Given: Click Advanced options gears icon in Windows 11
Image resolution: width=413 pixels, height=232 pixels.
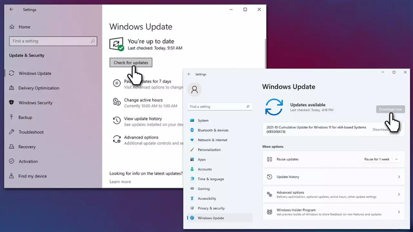Looking at the screenshot, I should click(269, 194).
